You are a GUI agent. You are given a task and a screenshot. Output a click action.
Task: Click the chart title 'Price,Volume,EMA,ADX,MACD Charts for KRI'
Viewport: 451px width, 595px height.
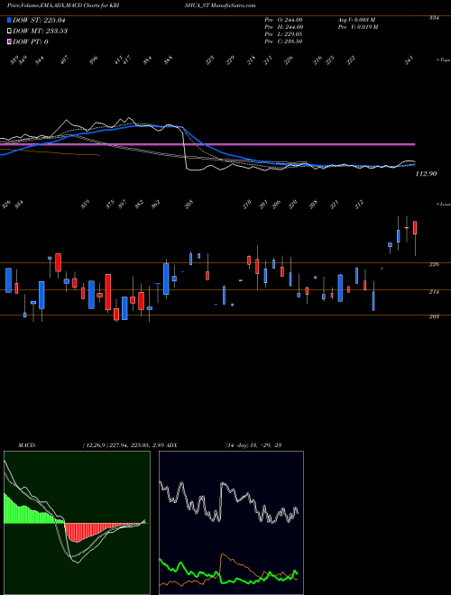tap(64, 5)
